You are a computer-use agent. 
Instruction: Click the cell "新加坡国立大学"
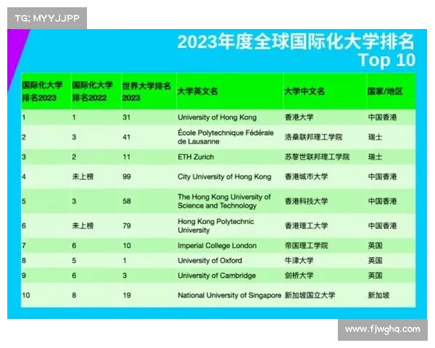[x=310, y=295]
